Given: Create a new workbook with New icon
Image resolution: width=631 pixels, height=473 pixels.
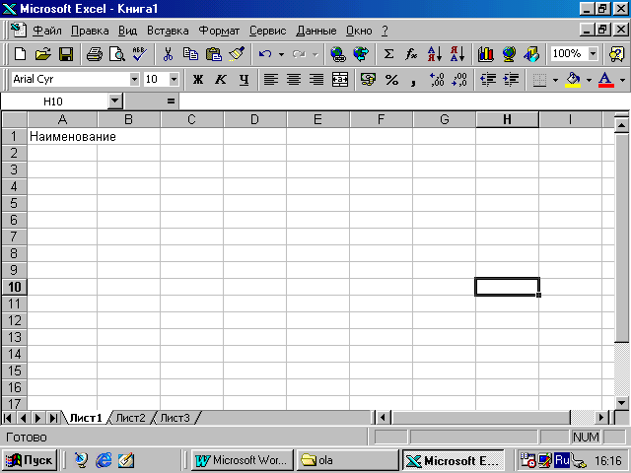Looking at the screenshot, I should coord(20,54).
